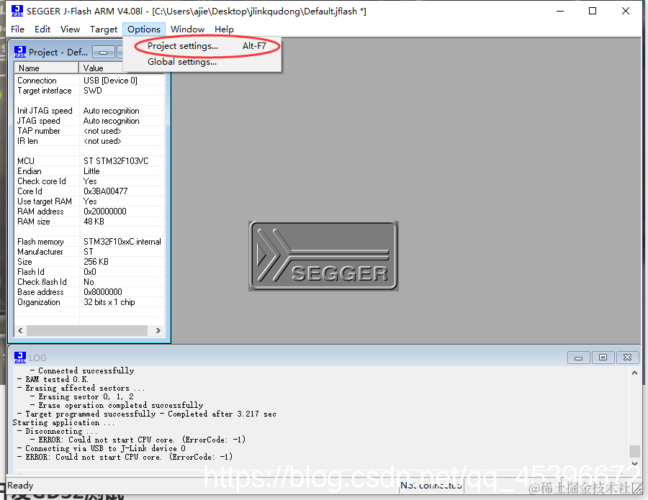The width and height of the screenshot is (648, 500).
Task: Select the Flash Id row
Action: click(89, 272)
